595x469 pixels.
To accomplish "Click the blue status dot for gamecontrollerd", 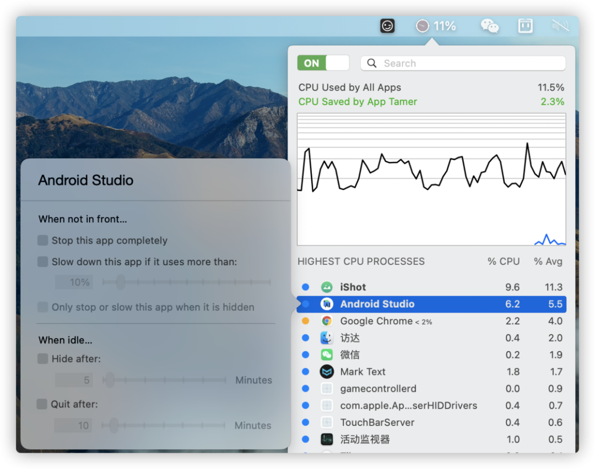I will (305, 389).
